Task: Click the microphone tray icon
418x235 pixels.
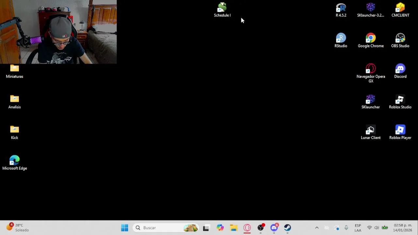Action: 346,228
